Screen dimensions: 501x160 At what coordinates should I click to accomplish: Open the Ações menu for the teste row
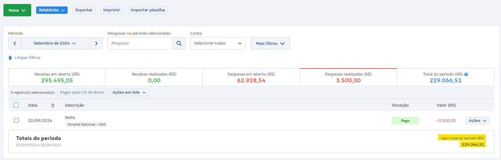477,121
